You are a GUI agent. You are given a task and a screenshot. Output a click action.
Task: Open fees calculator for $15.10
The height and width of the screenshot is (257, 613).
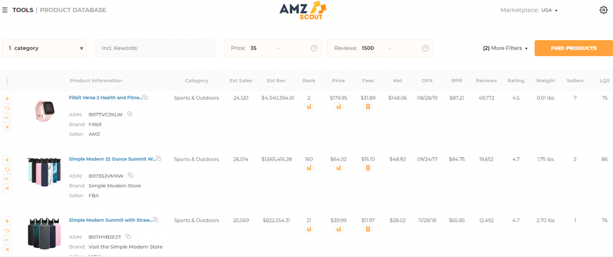pos(368,168)
